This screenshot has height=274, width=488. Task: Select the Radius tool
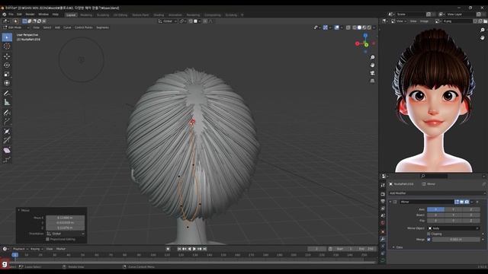click(7, 132)
